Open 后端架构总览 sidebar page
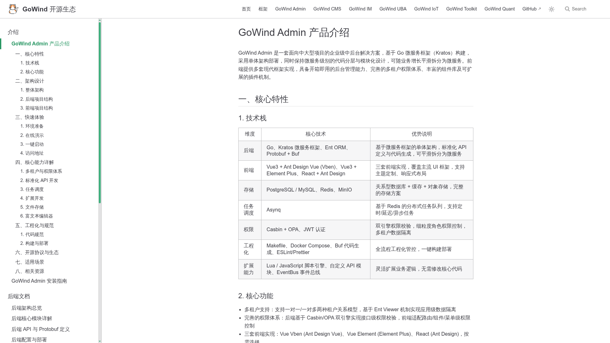This screenshot has height=343, width=610. click(27, 308)
